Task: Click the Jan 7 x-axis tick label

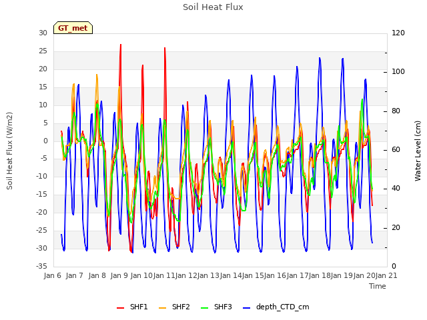Action: [74, 275]
